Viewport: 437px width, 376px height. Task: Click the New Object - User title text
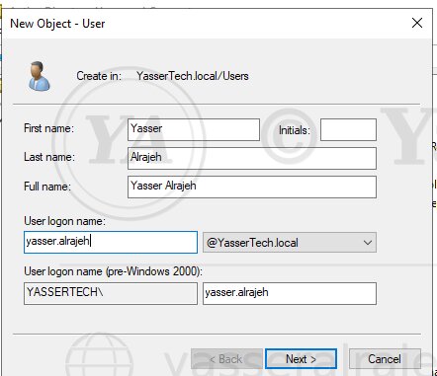[57, 24]
